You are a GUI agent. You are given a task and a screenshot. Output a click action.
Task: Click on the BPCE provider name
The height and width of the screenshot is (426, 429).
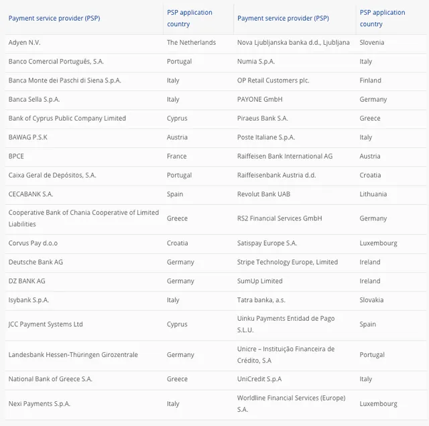coord(16,156)
